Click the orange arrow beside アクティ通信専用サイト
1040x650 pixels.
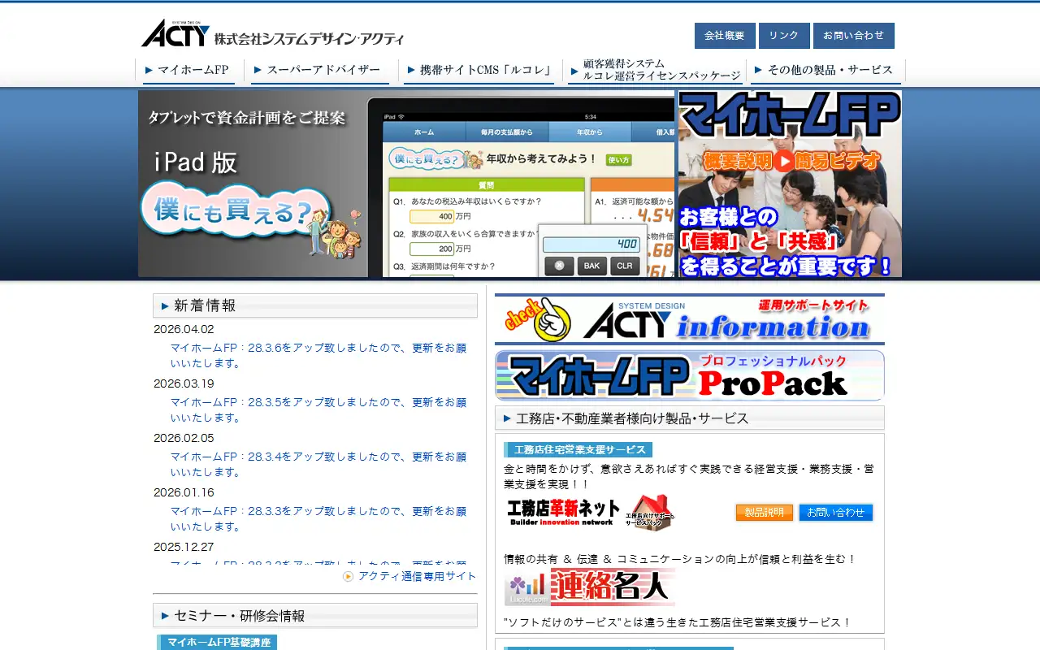coord(349,576)
